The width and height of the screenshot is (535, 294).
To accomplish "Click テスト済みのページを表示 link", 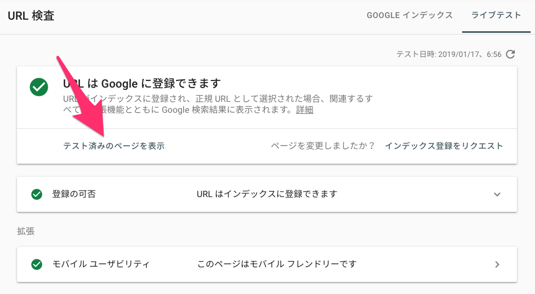I will [x=114, y=146].
